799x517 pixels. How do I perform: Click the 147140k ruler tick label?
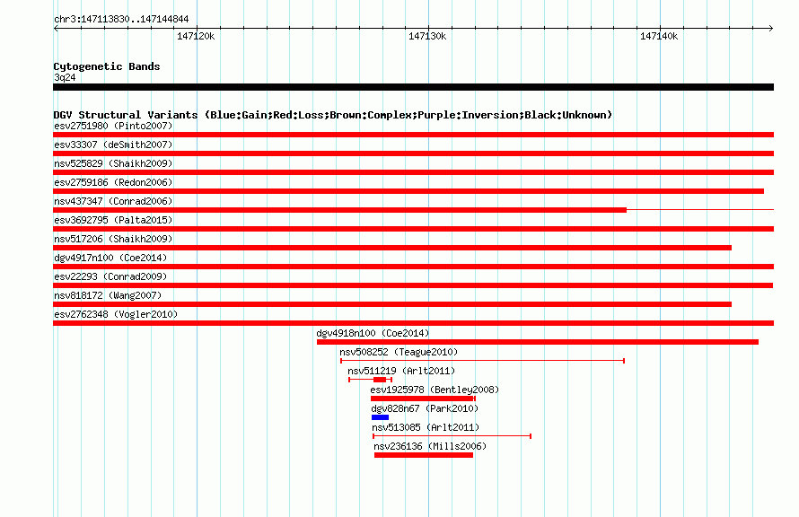click(x=659, y=37)
